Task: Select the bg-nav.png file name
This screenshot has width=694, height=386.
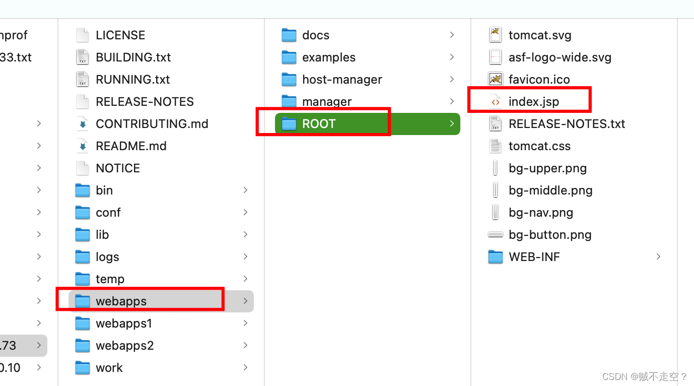Action: (541, 213)
